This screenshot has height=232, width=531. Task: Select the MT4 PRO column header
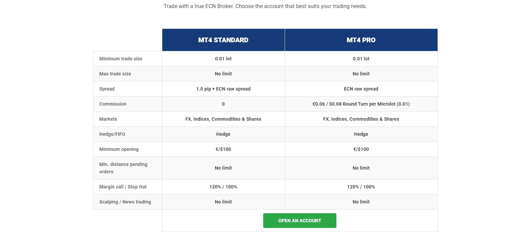click(x=361, y=40)
